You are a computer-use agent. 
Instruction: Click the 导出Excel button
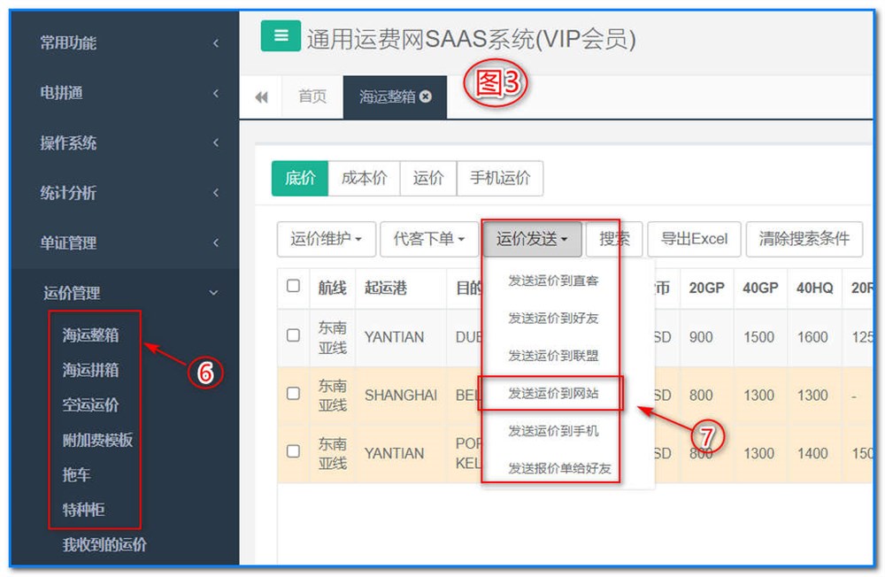694,239
